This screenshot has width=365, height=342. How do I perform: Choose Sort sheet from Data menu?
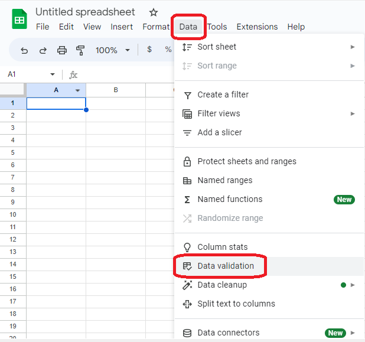click(x=269, y=47)
